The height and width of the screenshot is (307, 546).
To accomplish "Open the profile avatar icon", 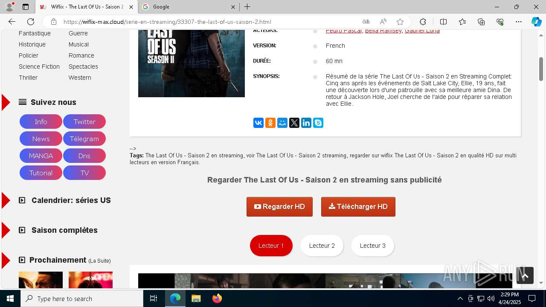I will pos(9,7).
